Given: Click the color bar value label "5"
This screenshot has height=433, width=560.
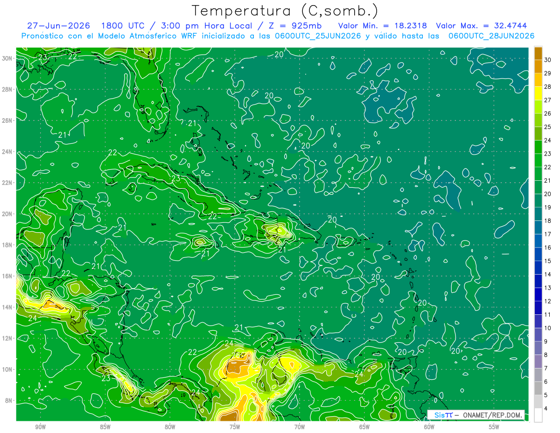Looking at the screenshot, I should coord(547,396).
